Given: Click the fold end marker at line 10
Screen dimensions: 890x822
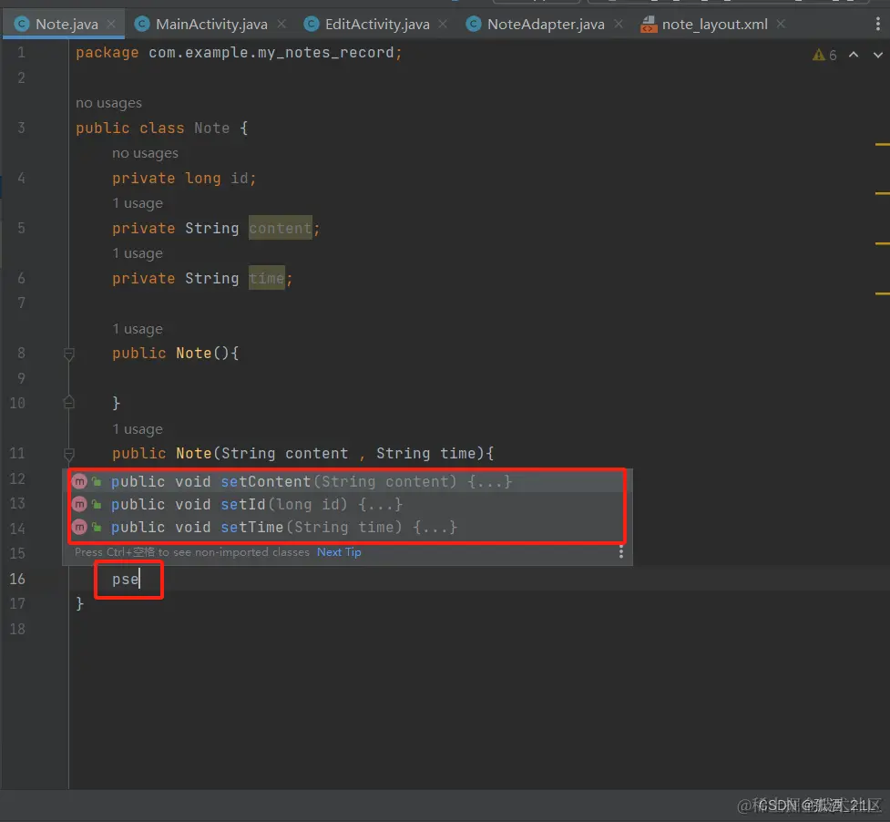Looking at the screenshot, I should [68, 403].
